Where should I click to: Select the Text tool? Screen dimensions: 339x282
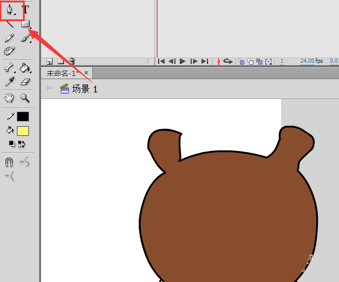[25, 9]
